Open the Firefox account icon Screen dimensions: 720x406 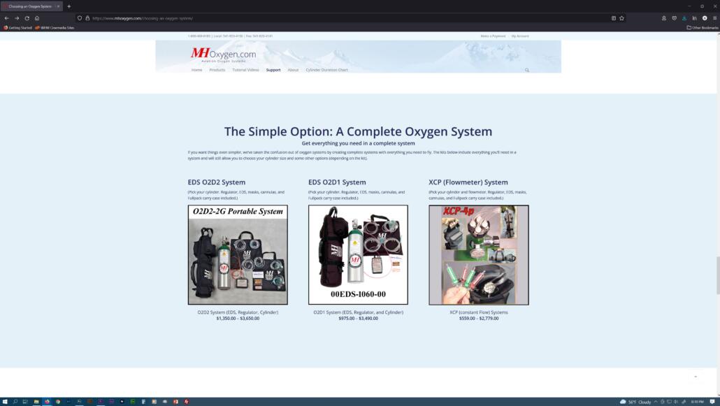[x=663, y=18]
